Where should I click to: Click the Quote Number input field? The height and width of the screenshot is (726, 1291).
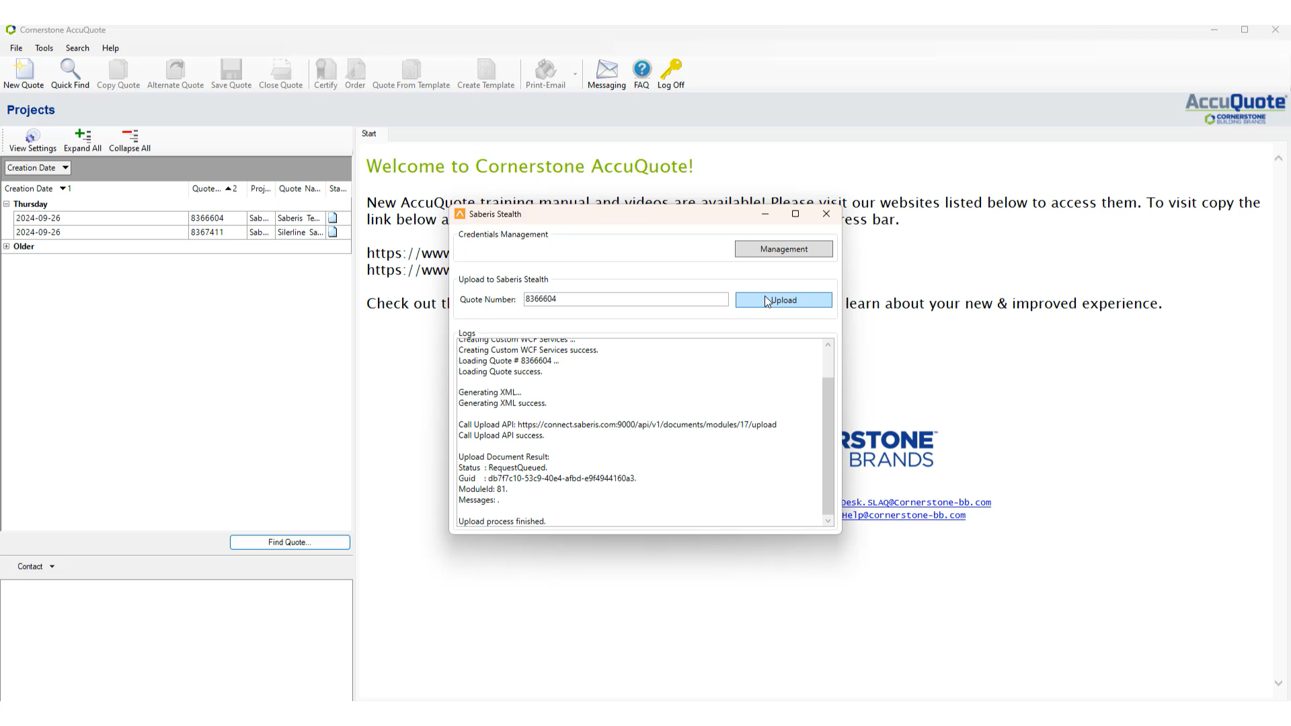[625, 299]
